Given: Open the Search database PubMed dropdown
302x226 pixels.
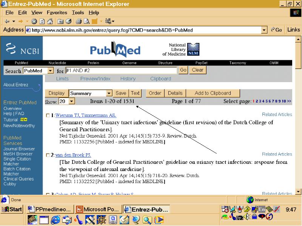Looking at the screenshot, I should point(50,71).
